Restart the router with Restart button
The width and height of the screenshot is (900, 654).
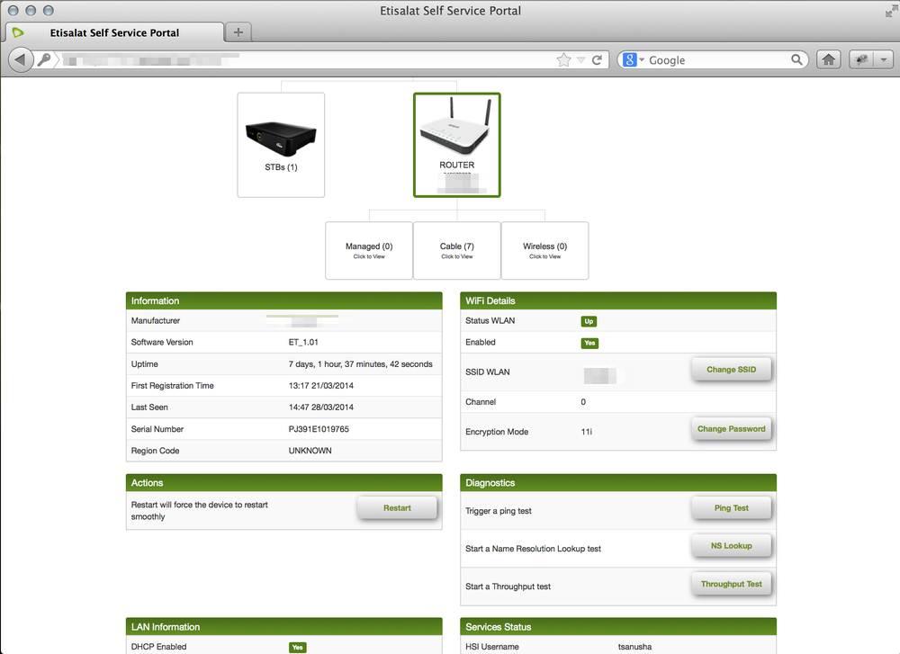pos(397,508)
